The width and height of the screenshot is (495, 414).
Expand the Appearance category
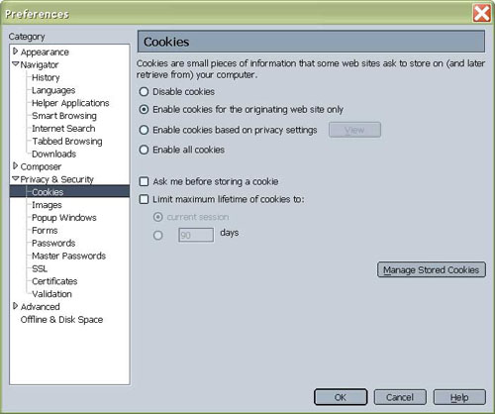pyautogui.click(x=15, y=52)
